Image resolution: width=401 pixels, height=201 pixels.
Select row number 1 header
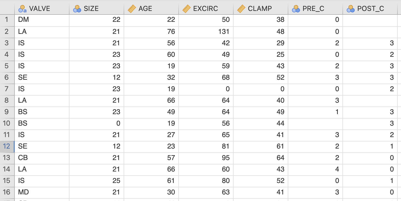click(x=7, y=20)
